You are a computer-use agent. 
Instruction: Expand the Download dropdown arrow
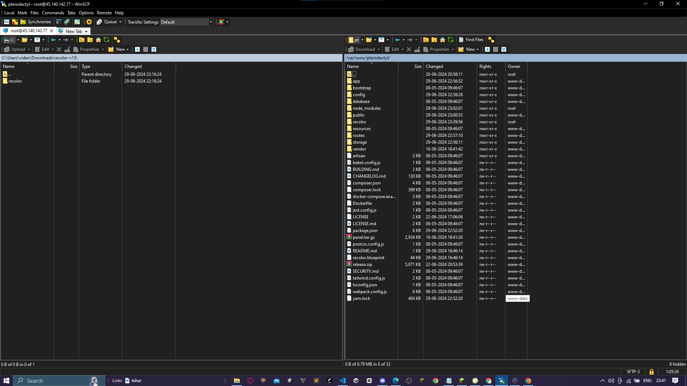click(379, 49)
